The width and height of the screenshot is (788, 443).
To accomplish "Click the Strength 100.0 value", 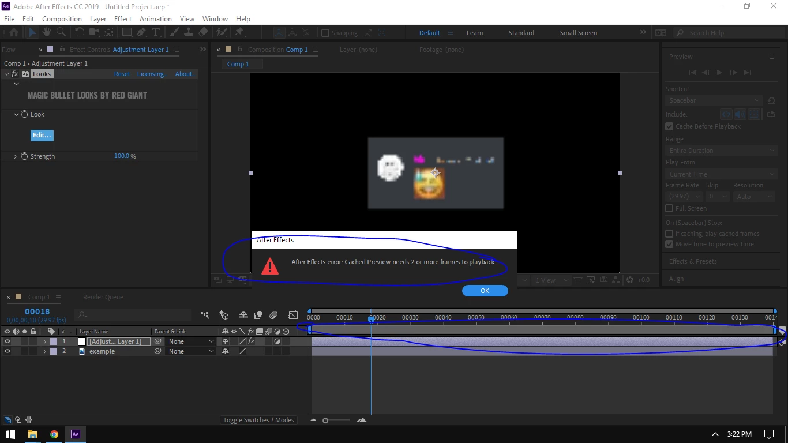I will point(122,156).
